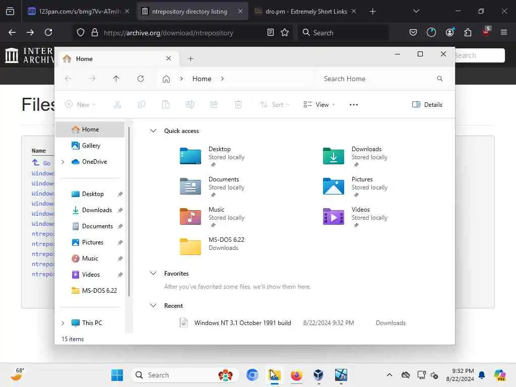
Task: Open Firefox from the taskbar
Action: click(x=296, y=375)
